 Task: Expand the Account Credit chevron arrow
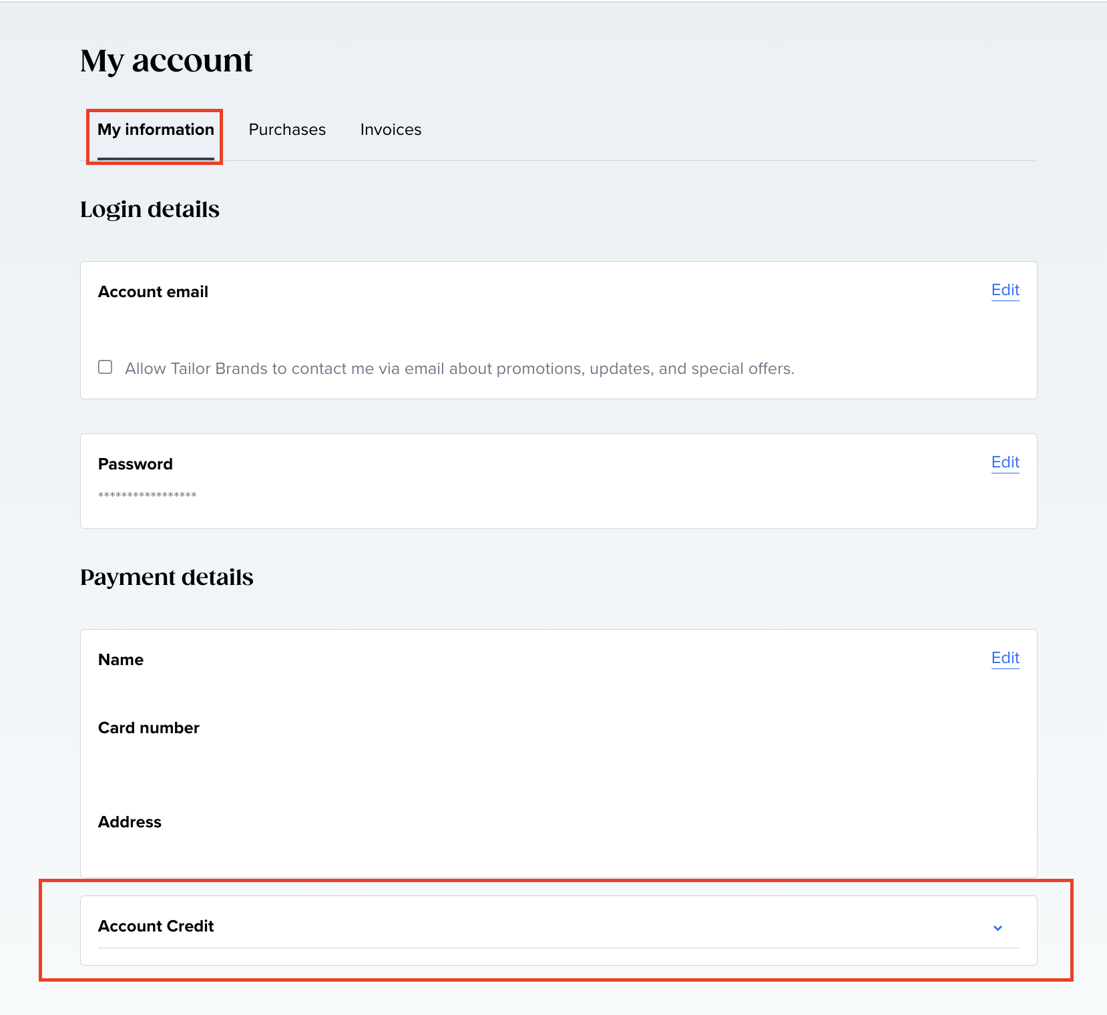point(998,928)
